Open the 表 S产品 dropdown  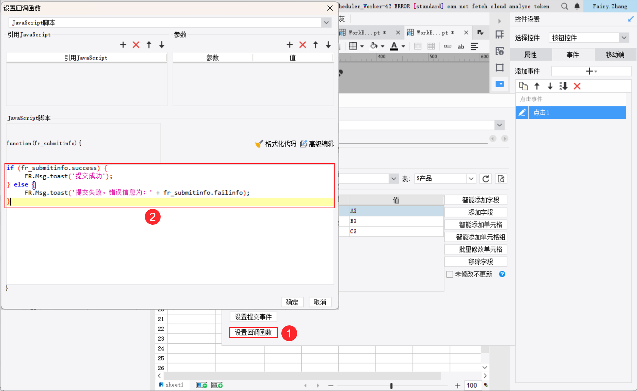click(471, 179)
